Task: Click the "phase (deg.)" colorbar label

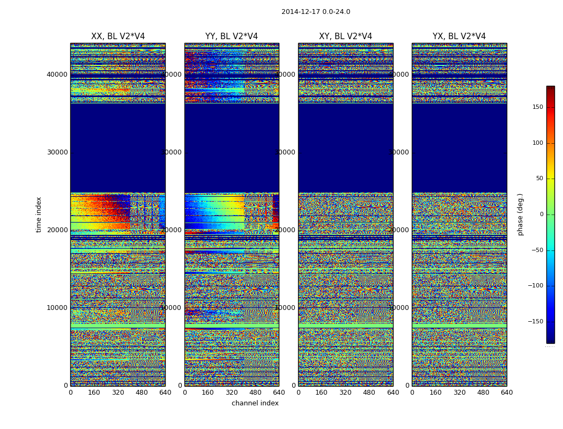Action: [520, 214]
